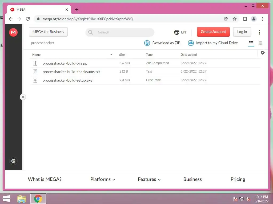Open MEGA top-right three-dot menu
This screenshot has width=273, height=204.
click(260, 32)
